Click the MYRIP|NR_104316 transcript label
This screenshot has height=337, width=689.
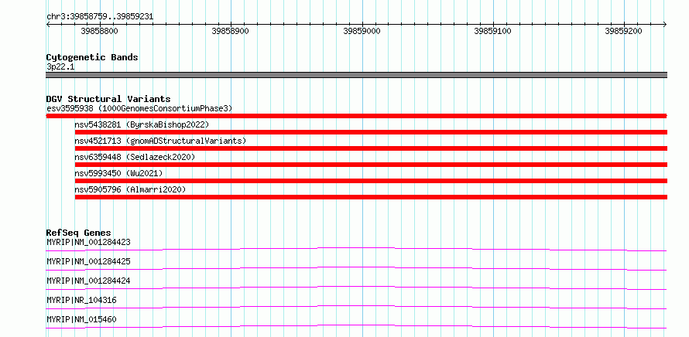point(81,300)
